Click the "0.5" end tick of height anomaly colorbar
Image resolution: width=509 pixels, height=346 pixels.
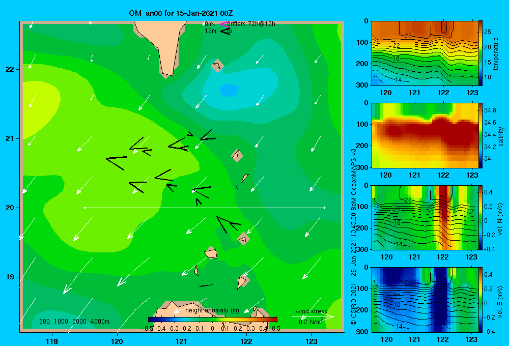[276, 329]
